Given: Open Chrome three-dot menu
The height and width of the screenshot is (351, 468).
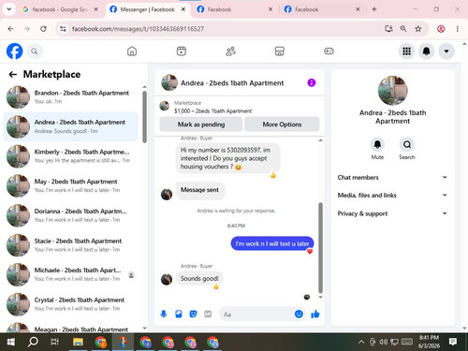Looking at the screenshot, I should (458, 29).
